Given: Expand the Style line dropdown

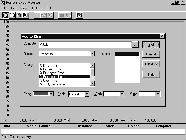Looking at the screenshot, I should pos(158,94).
